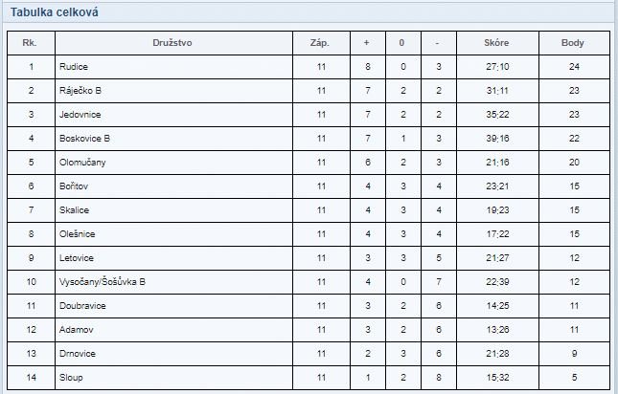Screen dimensions: 618x394
Task: Open the Adamov team entry
Action: (x=76, y=330)
